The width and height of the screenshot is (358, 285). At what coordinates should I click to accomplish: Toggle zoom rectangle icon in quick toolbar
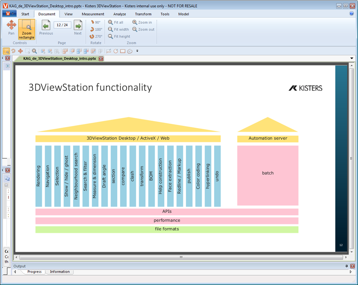coord(6,51)
